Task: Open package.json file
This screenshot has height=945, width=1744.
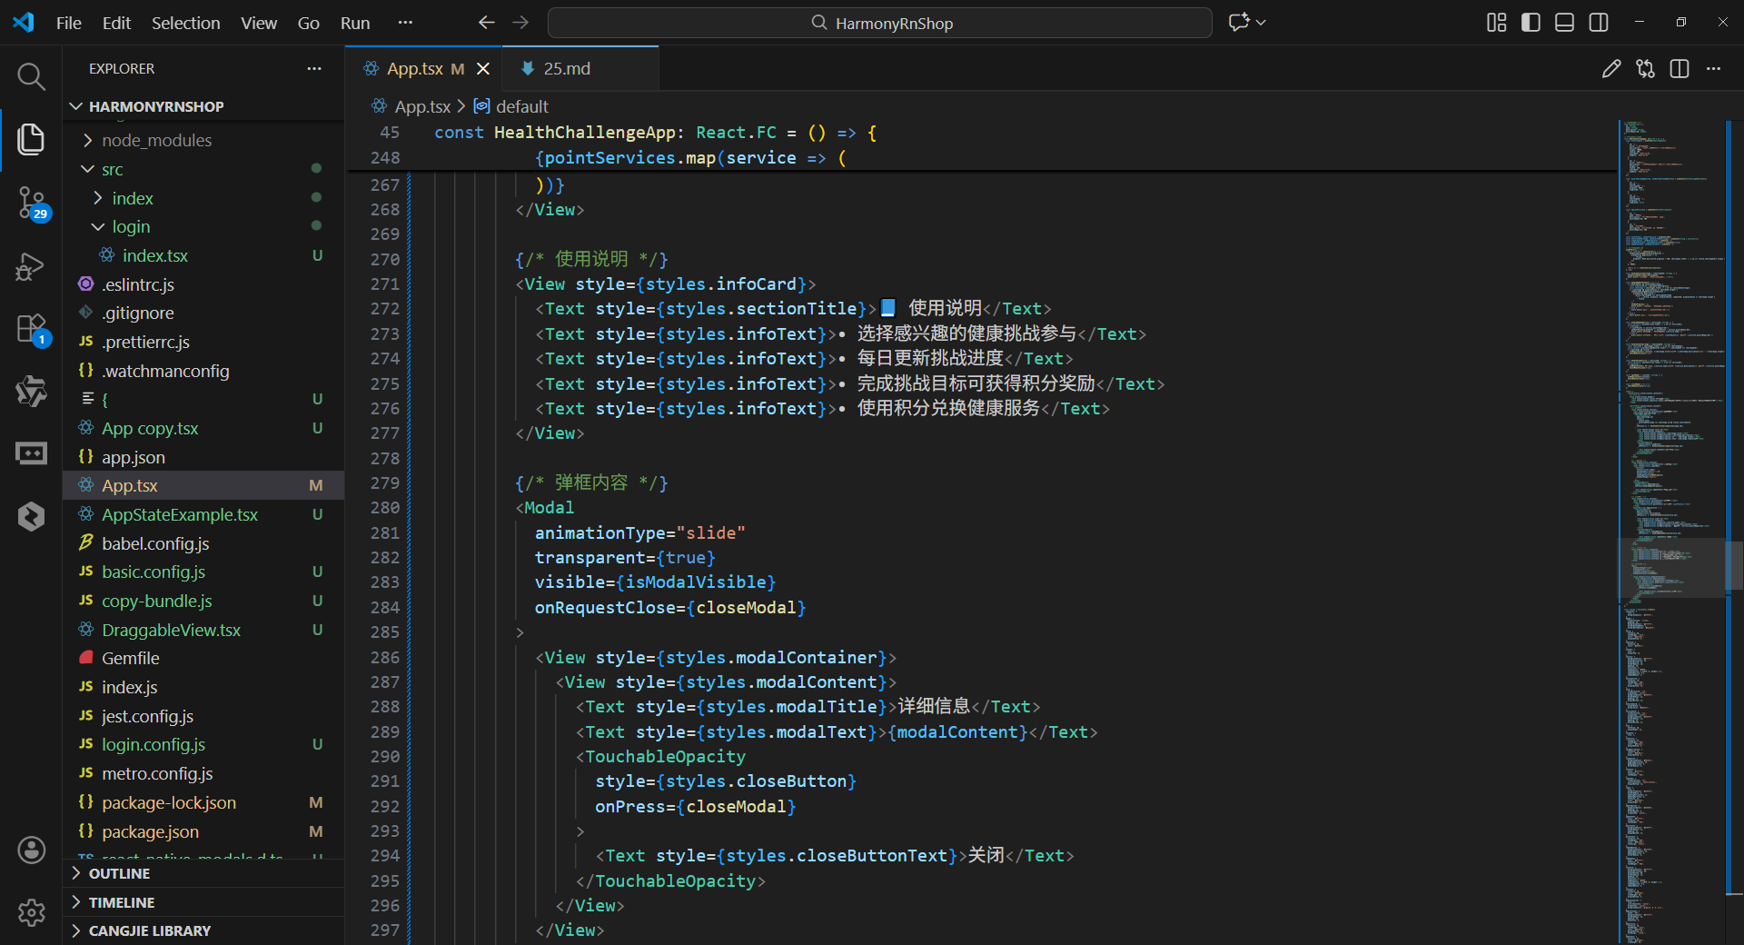Action: (203, 831)
